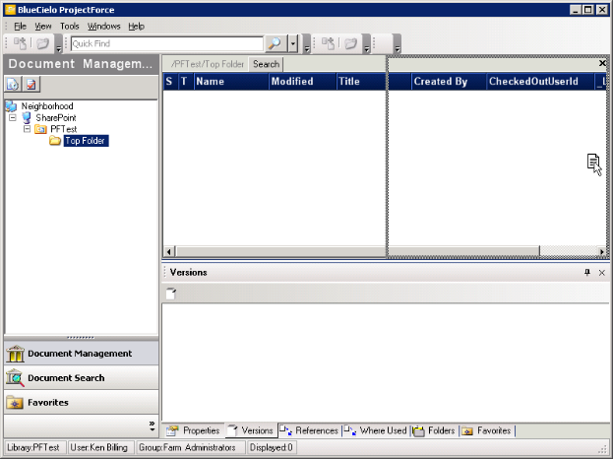Click the Quick Find input field
613x459 pixels.
point(167,43)
